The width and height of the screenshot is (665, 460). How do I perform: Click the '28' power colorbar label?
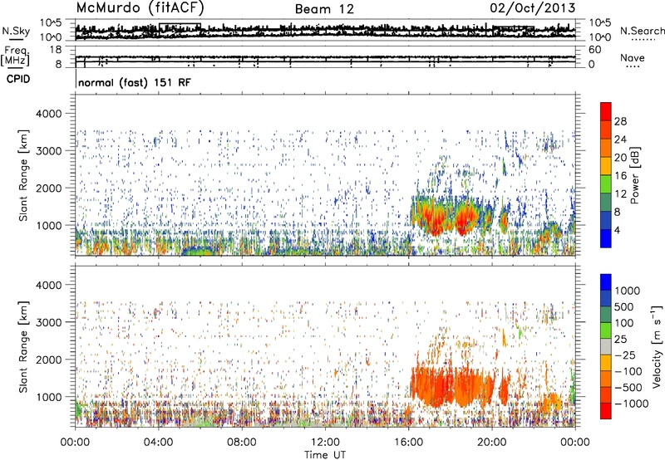coord(620,121)
